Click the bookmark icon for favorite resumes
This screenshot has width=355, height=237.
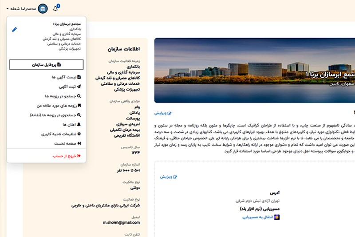click(x=79, y=105)
